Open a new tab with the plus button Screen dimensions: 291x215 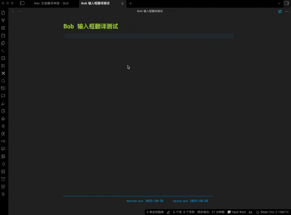[x=131, y=4]
